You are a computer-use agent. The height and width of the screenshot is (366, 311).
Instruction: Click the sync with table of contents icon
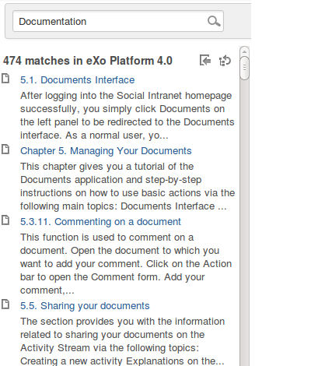point(225,61)
